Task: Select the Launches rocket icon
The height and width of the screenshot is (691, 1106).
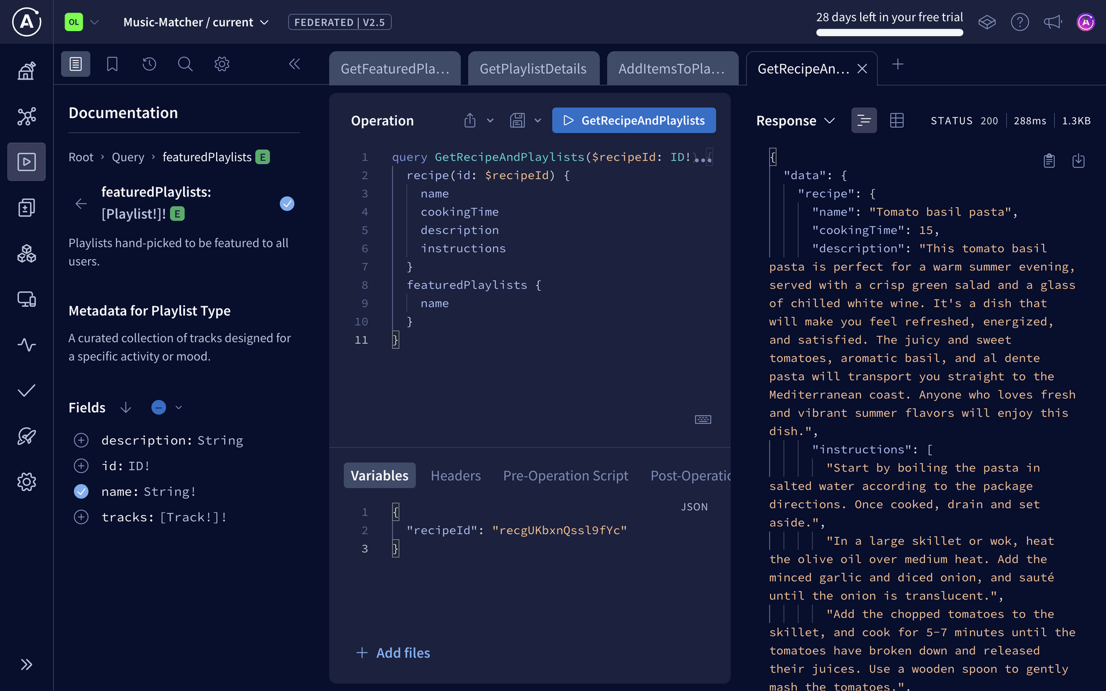Action: click(x=26, y=436)
